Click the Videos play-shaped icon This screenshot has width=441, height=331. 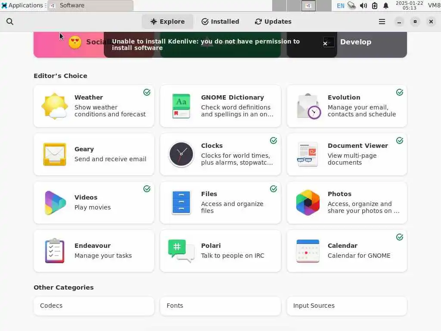[55, 203]
